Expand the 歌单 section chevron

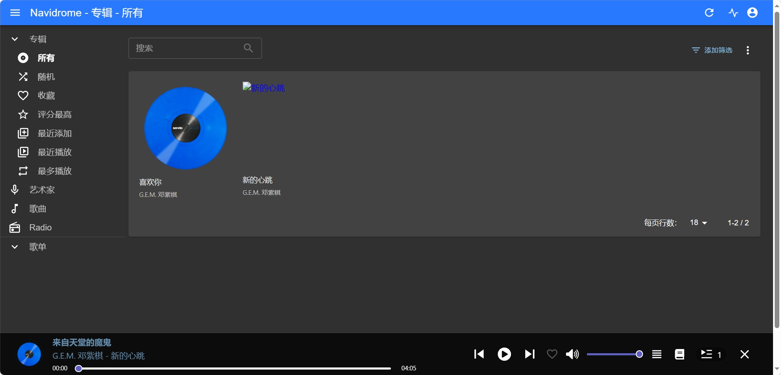(15, 247)
